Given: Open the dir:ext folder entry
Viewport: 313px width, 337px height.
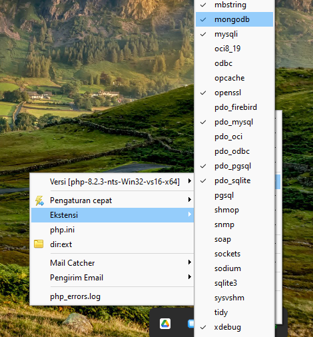Looking at the screenshot, I should 113,244.
